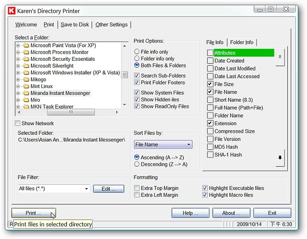Viewport: 307px width, 239px height.
Task: Click folder icon of Miranda Instant Messenger
Action: point(26,93)
